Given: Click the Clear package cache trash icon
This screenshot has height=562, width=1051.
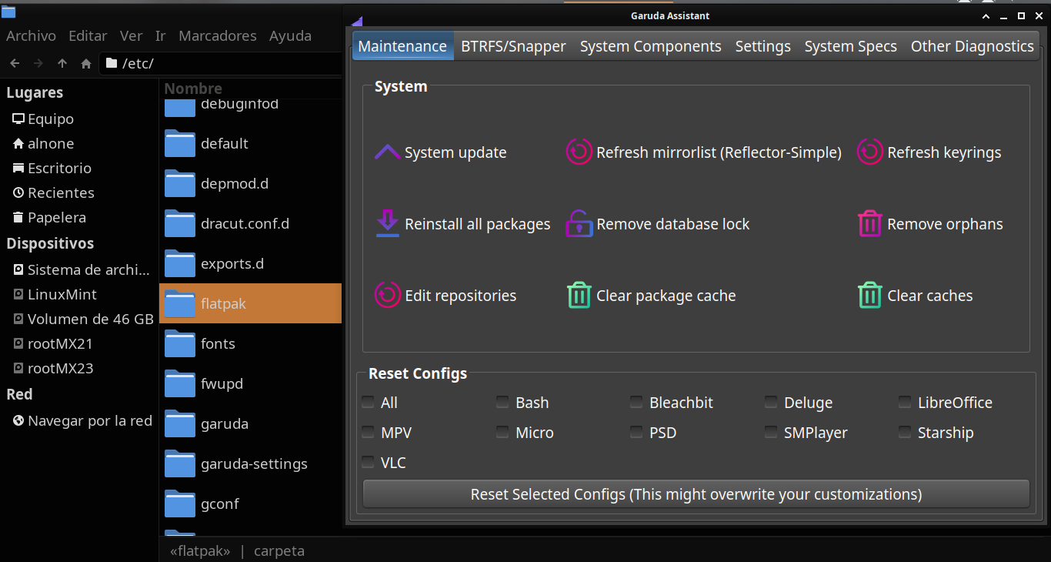Looking at the screenshot, I should tap(579, 296).
